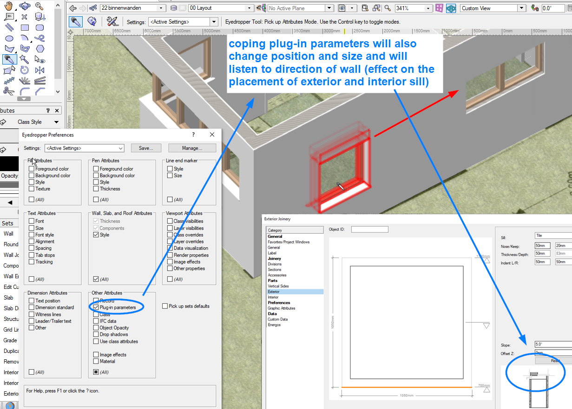
Task: Select the Rectangle tool
Action: 25,28
